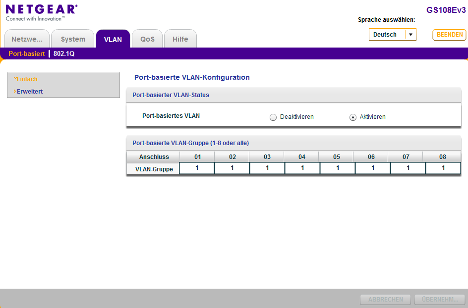The image size is (468, 308).
Task: Select Port-basiert submenu item
Action: tap(26, 53)
